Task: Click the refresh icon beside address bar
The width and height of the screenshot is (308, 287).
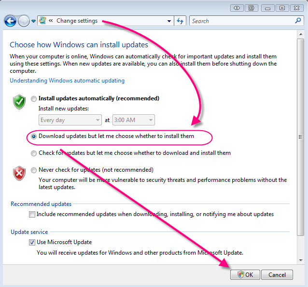Action: click(x=181, y=21)
